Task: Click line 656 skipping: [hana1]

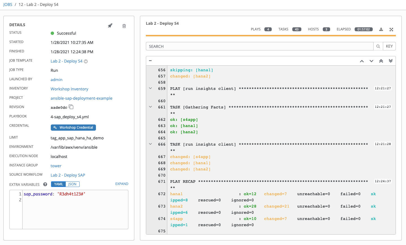Action: tap(192, 70)
